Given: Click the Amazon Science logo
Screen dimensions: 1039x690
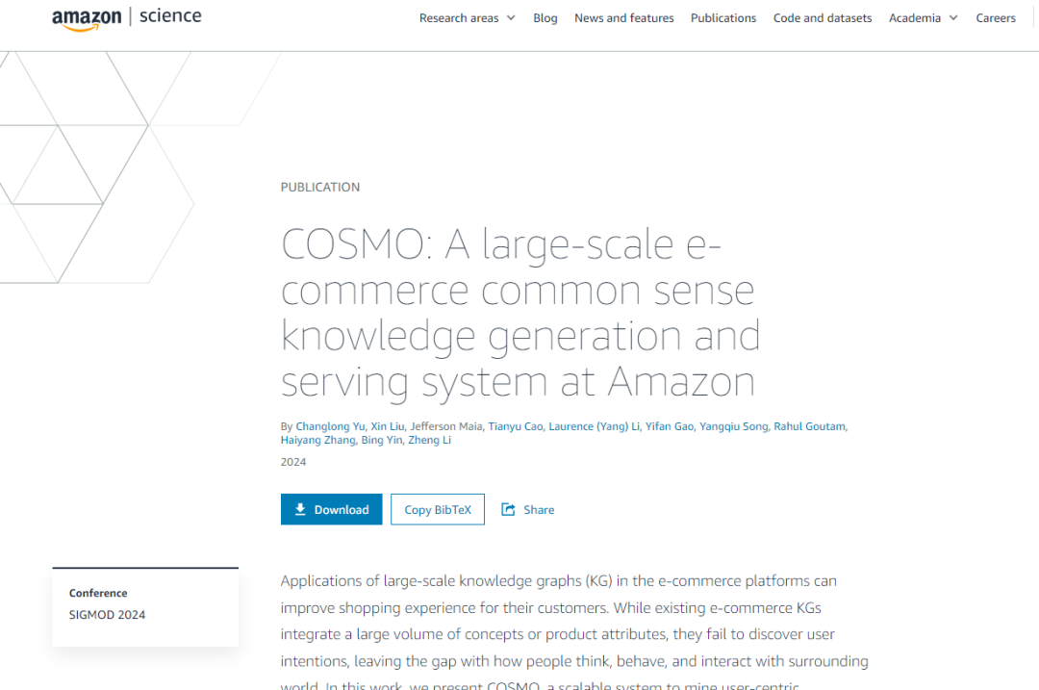Looking at the screenshot, I should 126,18.
